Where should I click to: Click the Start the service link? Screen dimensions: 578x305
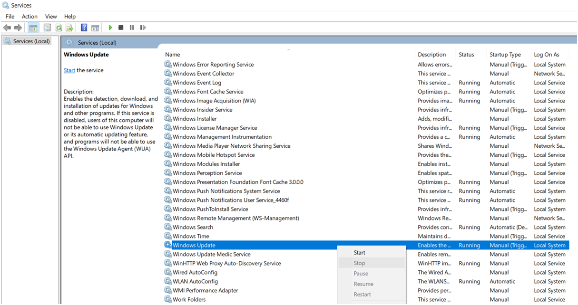coord(69,70)
